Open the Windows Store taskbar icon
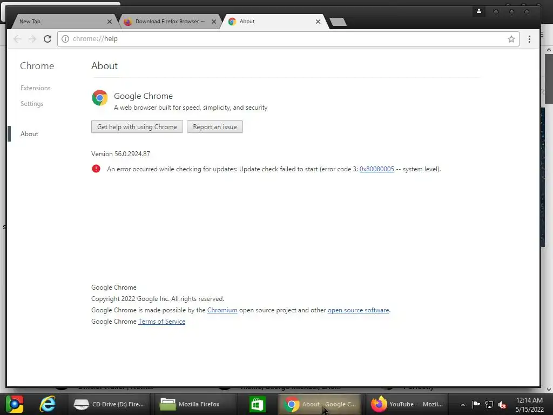This screenshot has height=415, width=553. (x=257, y=404)
